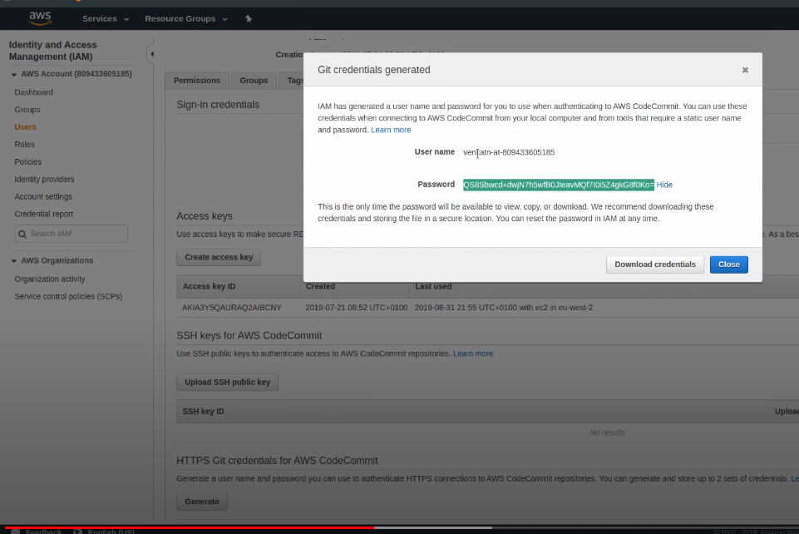Collapse the AWS Account section
This screenshot has height=534, width=799.
[14, 74]
